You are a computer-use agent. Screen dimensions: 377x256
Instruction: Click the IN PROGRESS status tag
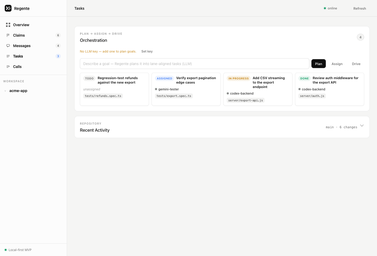click(x=239, y=78)
